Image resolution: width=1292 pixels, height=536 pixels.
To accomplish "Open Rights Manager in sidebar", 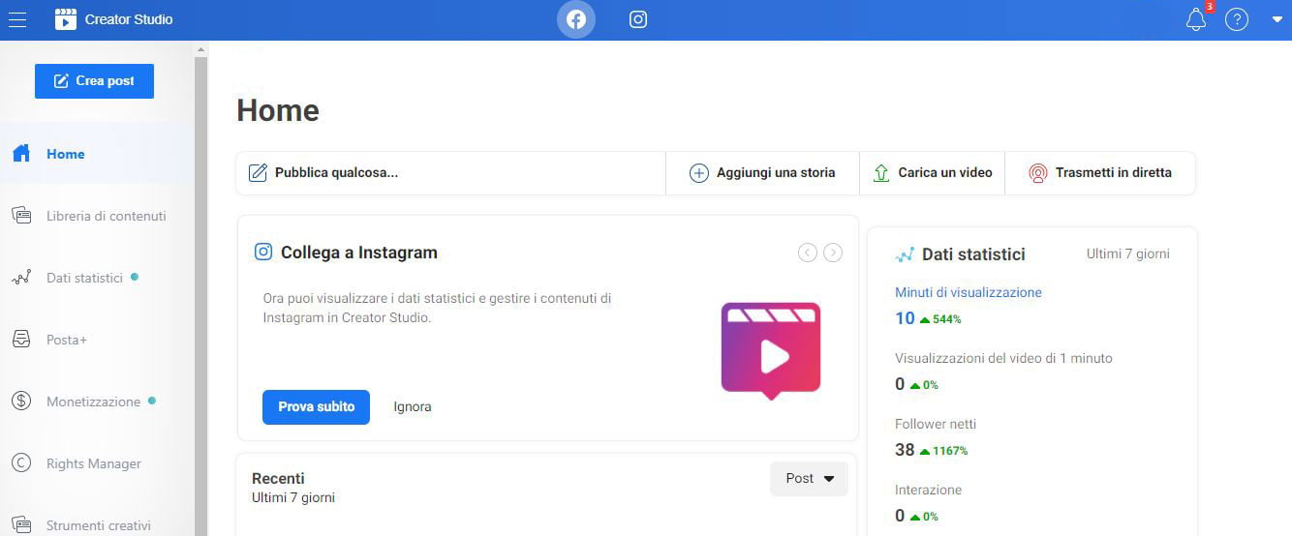I will [94, 463].
